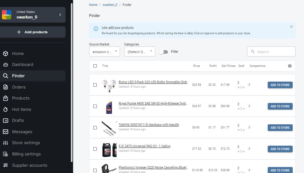
Task: Open Bioluz LED 3-Pack product link
Action: click(153, 82)
